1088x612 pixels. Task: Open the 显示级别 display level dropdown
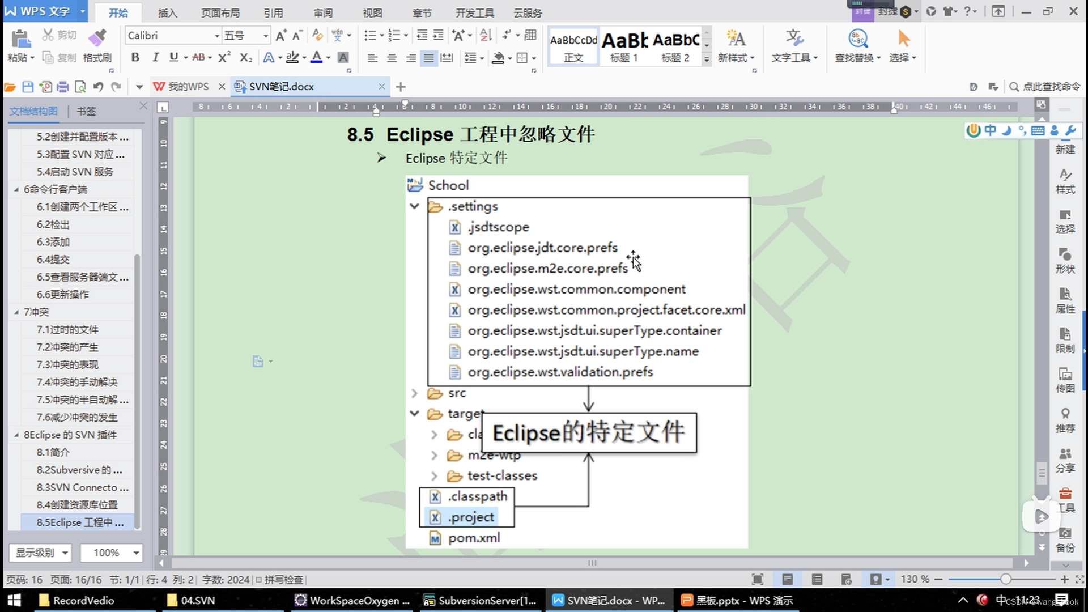click(x=40, y=552)
